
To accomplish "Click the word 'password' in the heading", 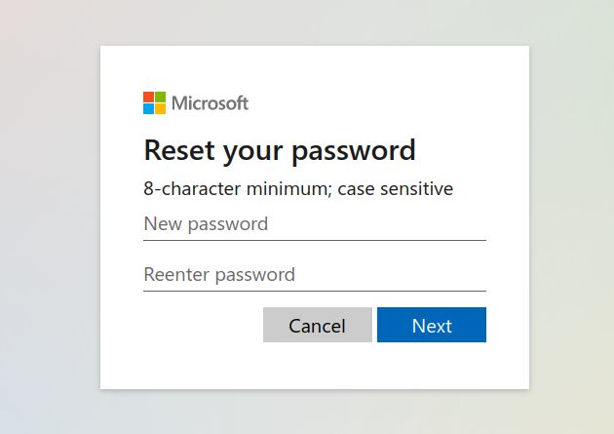I will pyautogui.click(x=354, y=151).
